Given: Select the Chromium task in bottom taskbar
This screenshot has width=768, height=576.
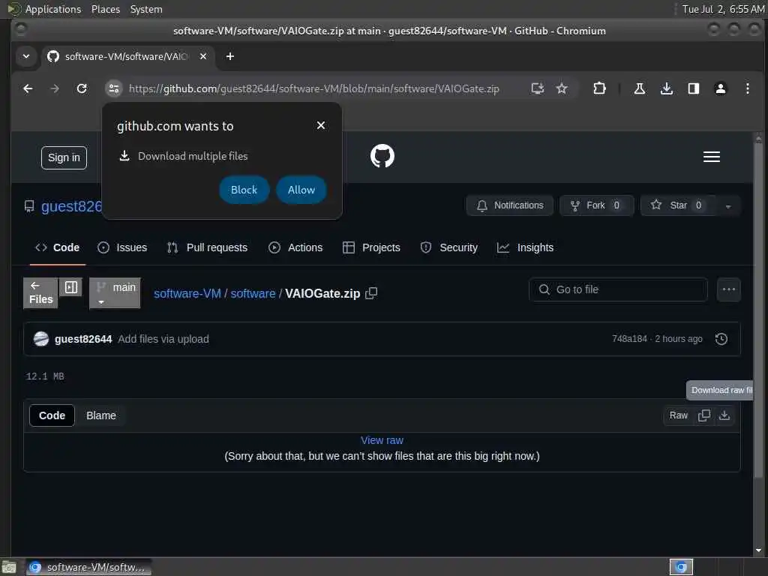Looking at the screenshot, I should pos(88,567).
